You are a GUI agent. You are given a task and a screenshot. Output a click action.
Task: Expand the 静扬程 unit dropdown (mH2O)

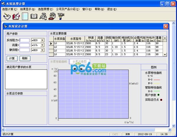(42, 50)
